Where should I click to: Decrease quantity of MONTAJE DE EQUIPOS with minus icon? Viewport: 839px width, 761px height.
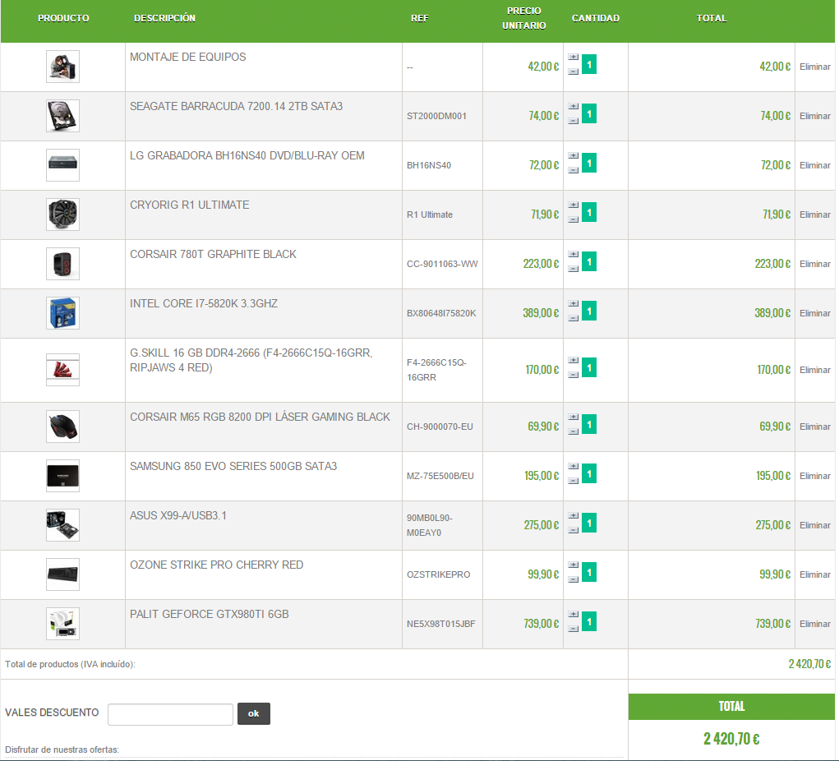pyautogui.click(x=573, y=71)
